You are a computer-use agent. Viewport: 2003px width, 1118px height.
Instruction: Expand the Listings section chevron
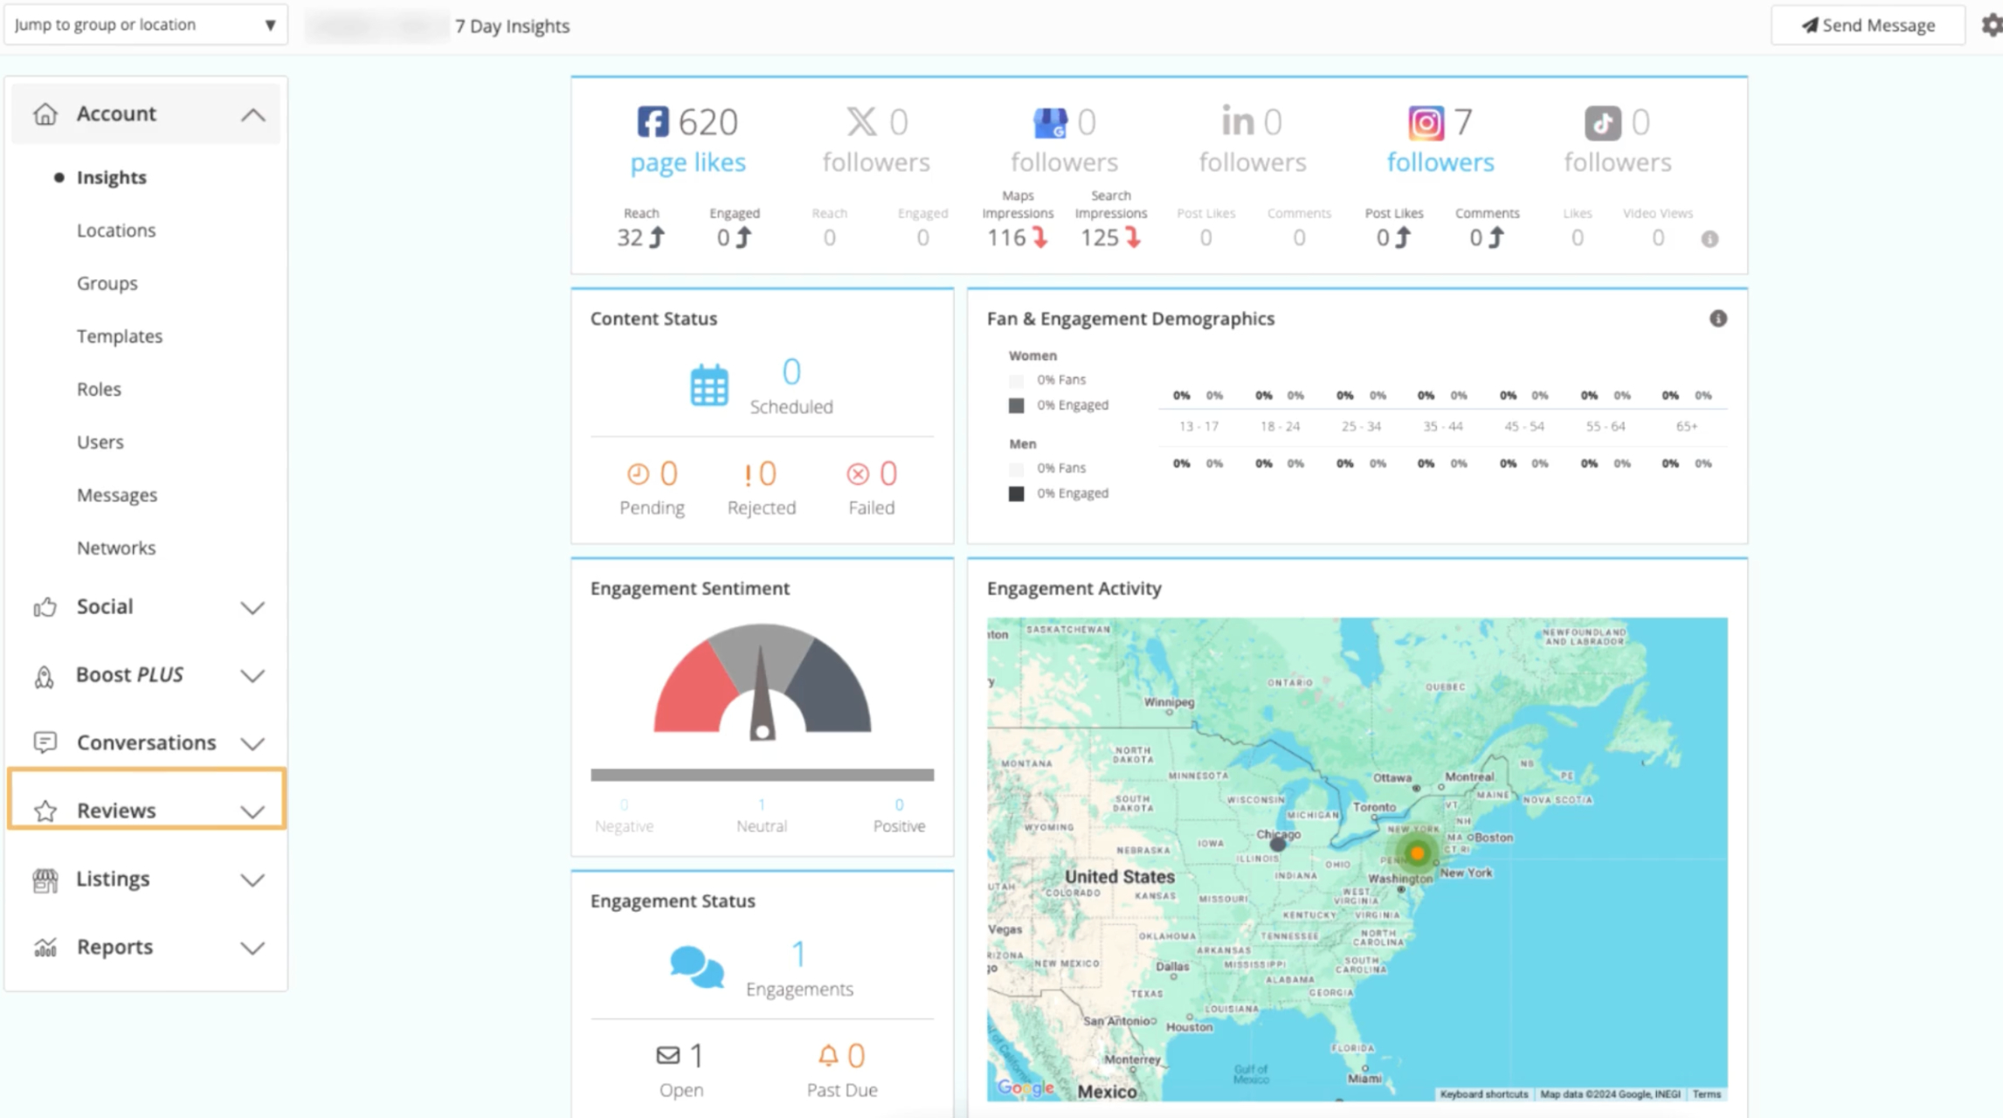(x=252, y=880)
